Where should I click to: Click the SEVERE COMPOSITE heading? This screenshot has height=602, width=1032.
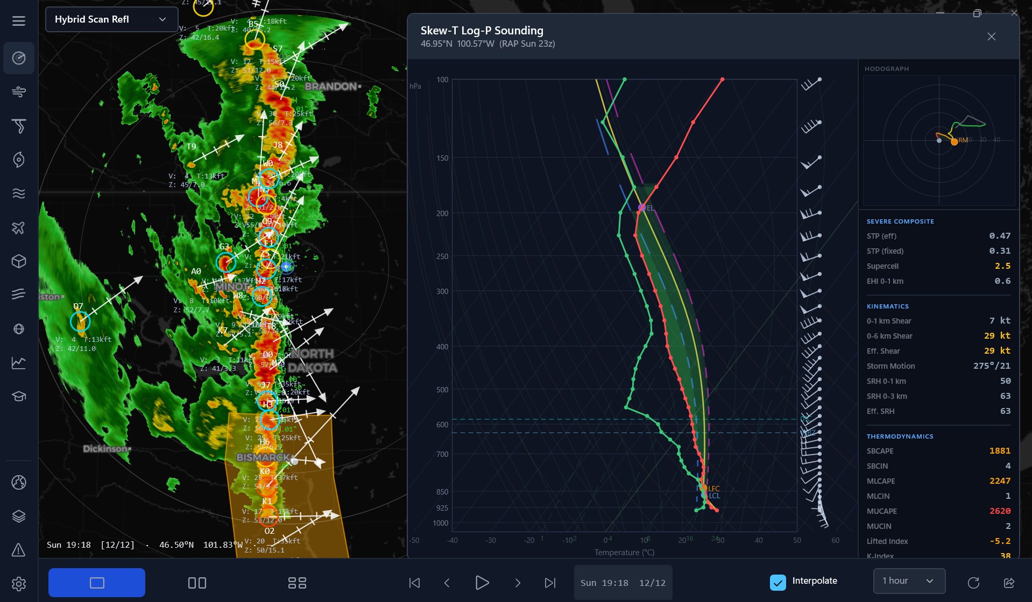[900, 221]
